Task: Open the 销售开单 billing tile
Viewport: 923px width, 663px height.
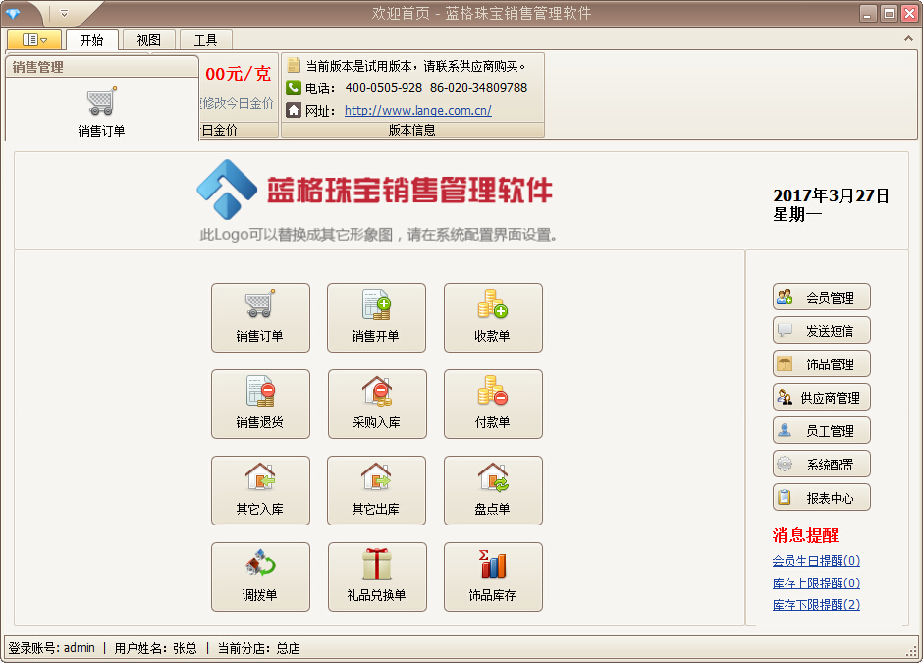Action: point(376,317)
